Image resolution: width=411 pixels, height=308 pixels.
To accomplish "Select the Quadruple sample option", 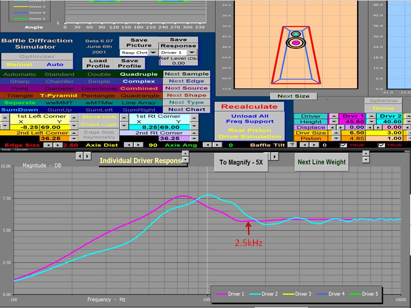I will (139, 74).
